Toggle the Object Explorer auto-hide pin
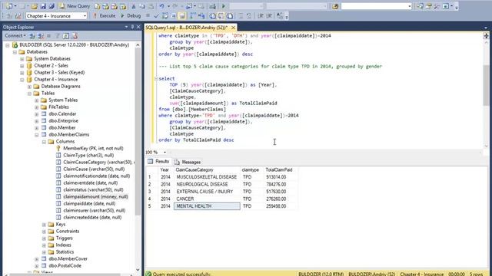The height and width of the screenshot is (276, 492). pyautogui.click(x=132, y=28)
